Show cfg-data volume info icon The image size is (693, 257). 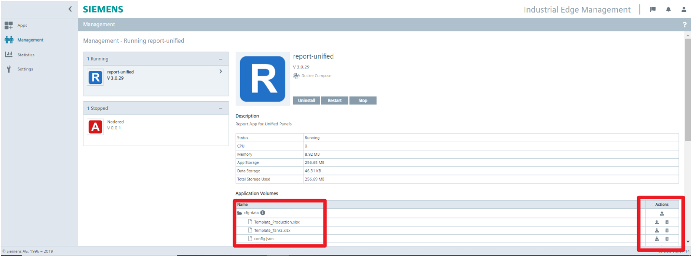click(263, 213)
